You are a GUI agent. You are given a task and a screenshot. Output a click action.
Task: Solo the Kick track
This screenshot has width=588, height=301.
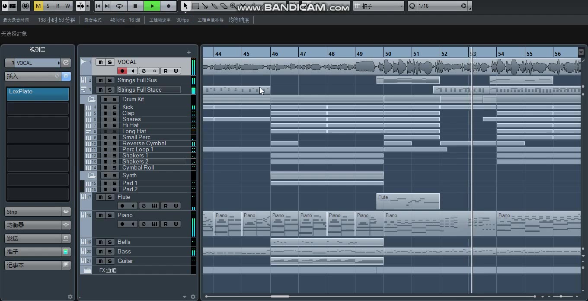(115, 107)
